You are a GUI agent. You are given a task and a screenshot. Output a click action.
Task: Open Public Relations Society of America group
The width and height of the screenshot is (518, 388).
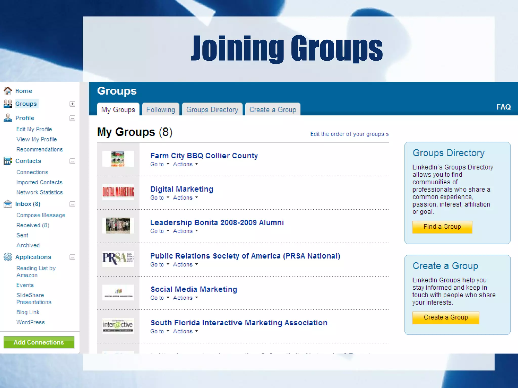pyautogui.click(x=245, y=256)
